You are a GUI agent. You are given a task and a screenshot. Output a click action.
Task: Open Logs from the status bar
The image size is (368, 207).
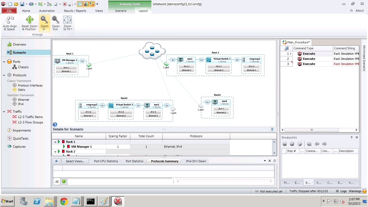pyautogui.click(x=341, y=191)
